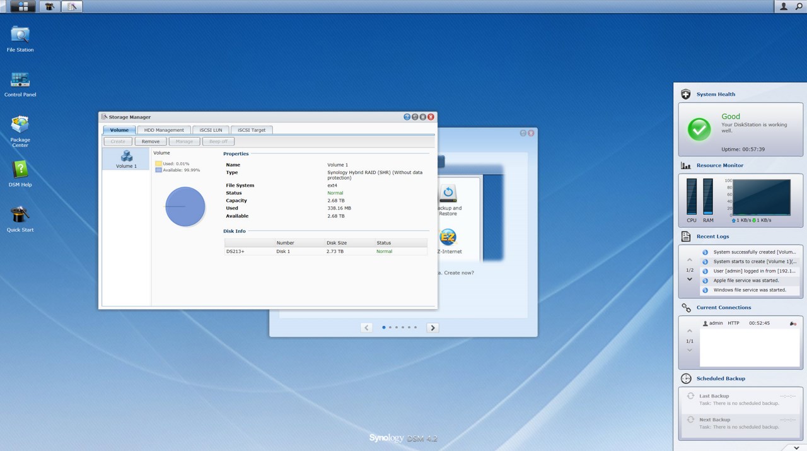Open Control Panel desktop icon

(x=20, y=84)
